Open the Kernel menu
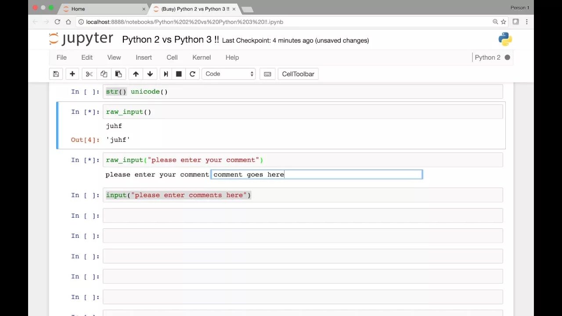The image size is (562, 316). (x=202, y=57)
